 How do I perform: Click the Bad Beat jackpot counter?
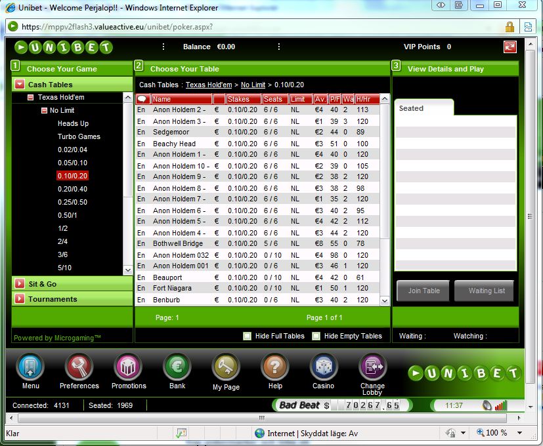click(343, 405)
